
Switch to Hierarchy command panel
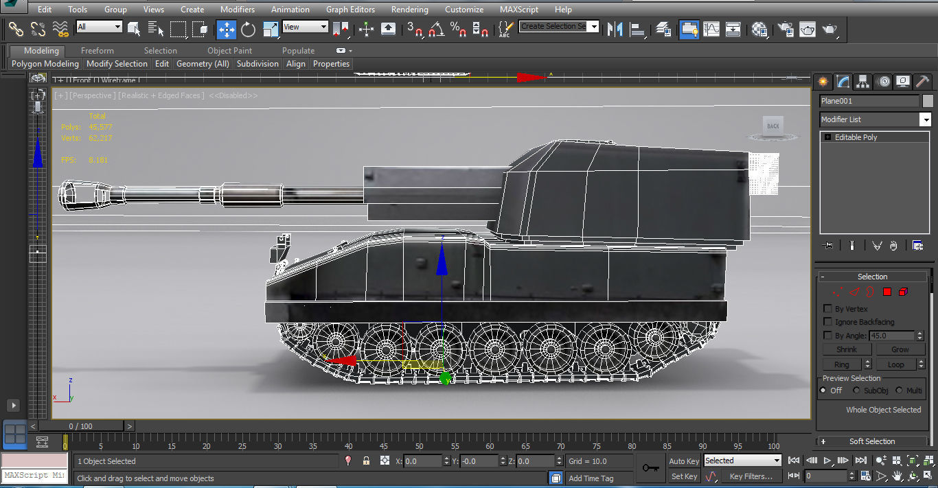pyautogui.click(x=863, y=82)
